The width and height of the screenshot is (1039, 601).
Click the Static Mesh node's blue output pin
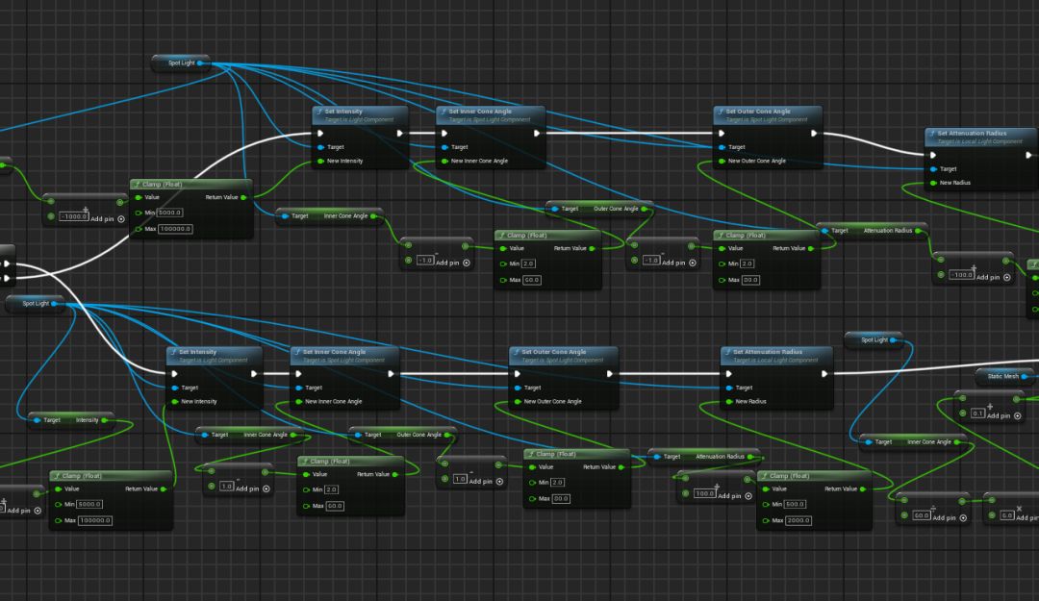tap(1025, 376)
